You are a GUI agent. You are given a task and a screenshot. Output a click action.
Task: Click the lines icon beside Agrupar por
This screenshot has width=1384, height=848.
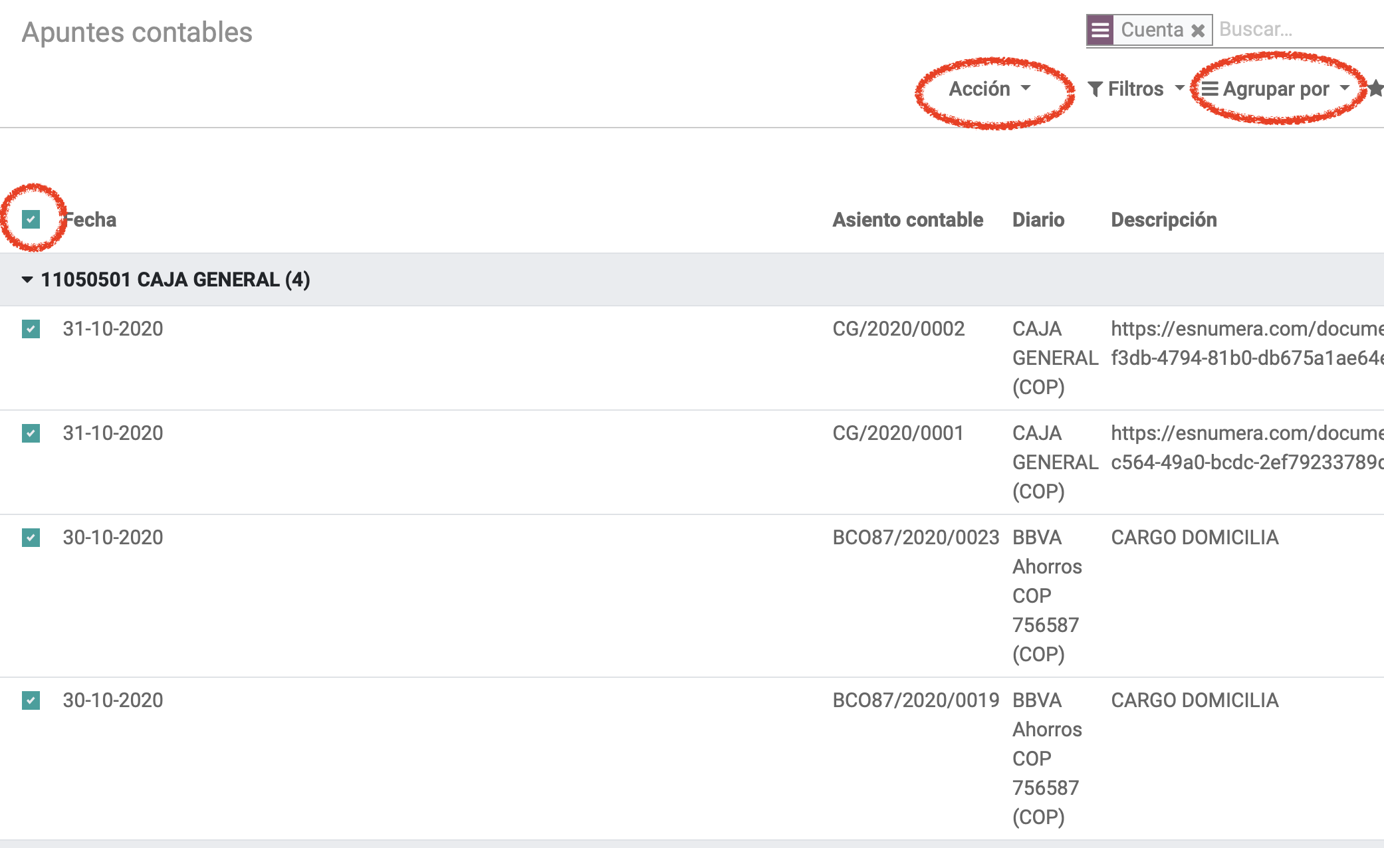tap(1210, 89)
